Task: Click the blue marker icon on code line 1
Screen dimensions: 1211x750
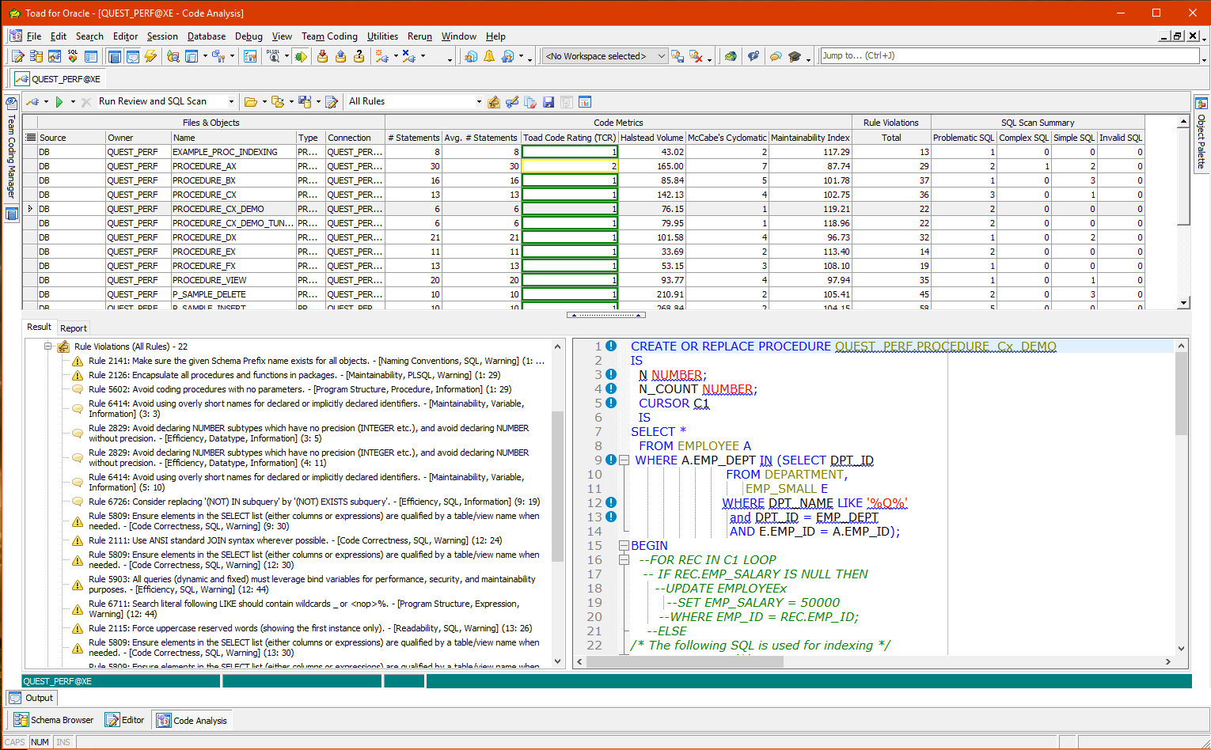Action: 611,346
